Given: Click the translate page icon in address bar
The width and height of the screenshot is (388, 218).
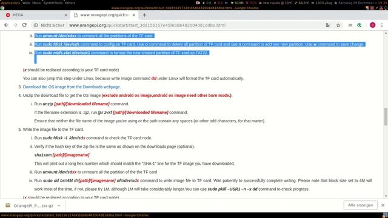Looking at the screenshot, I should click(x=328, y=25).
